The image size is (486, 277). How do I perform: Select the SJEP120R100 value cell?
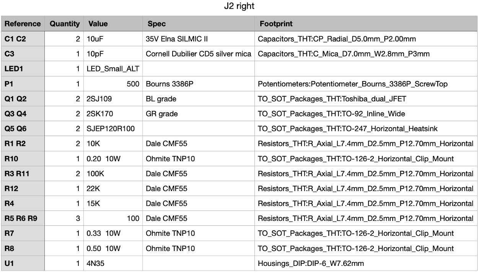pos(113,129)
